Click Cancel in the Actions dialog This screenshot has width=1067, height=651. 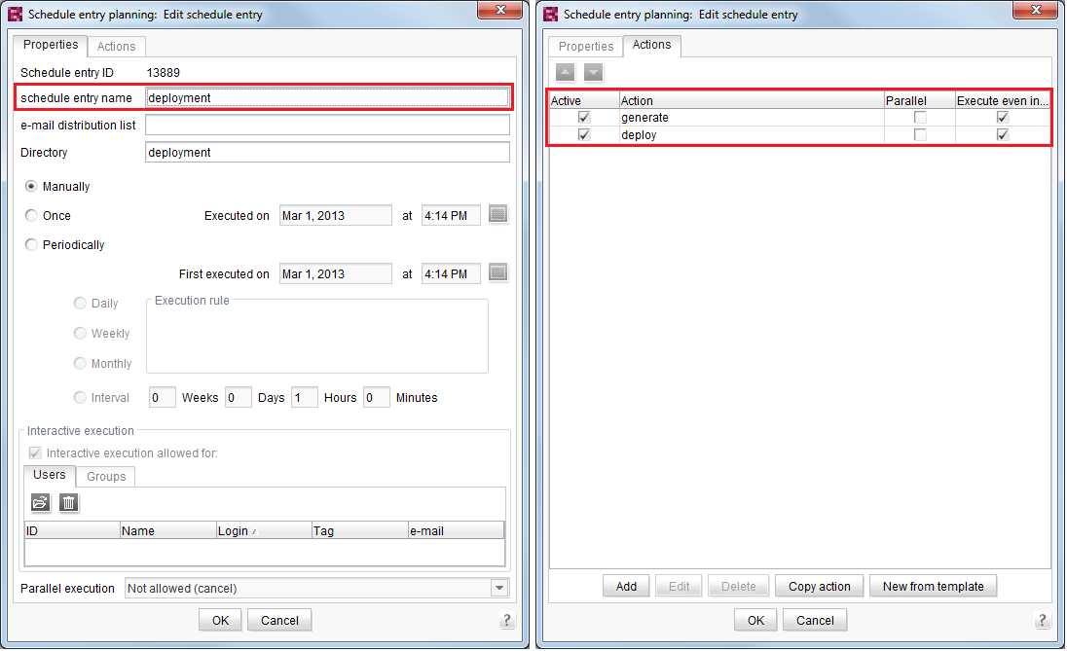815,621
